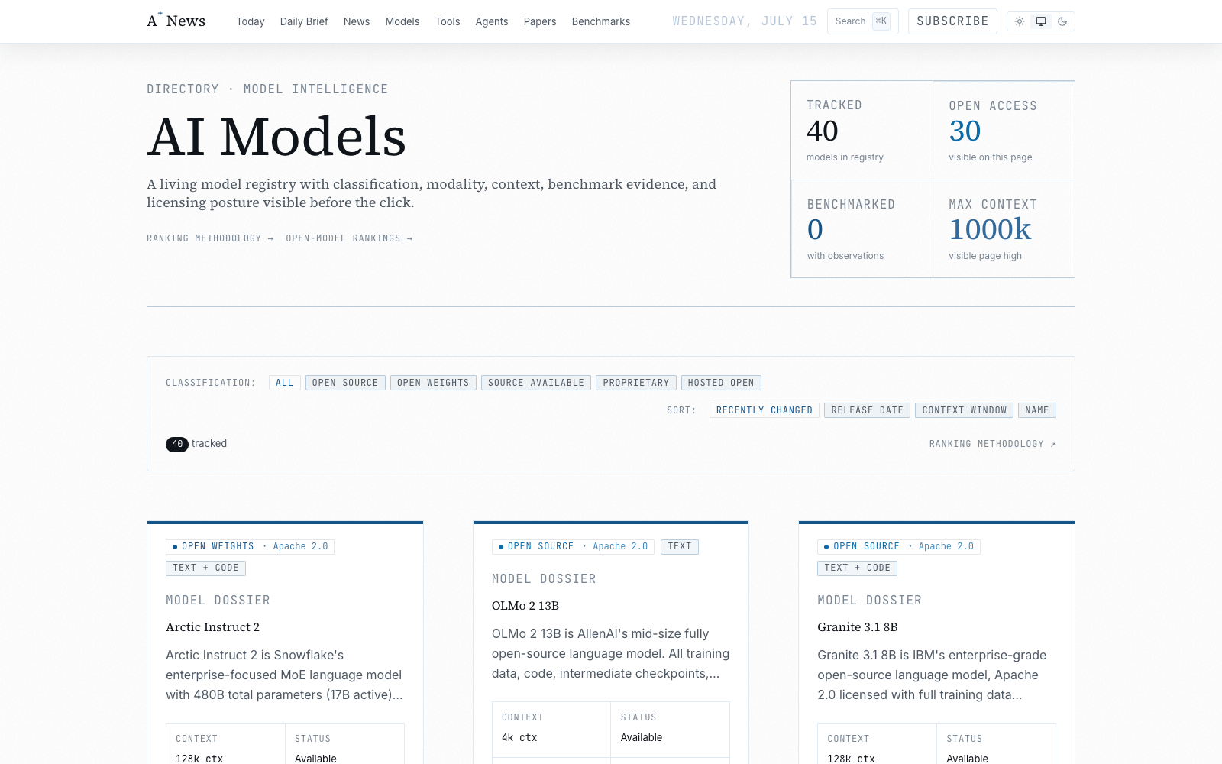The height and width of the screenshot is (764, 1222).
Task: Filter by OPEN WEIGHTS classification
Action: (433, 383)
